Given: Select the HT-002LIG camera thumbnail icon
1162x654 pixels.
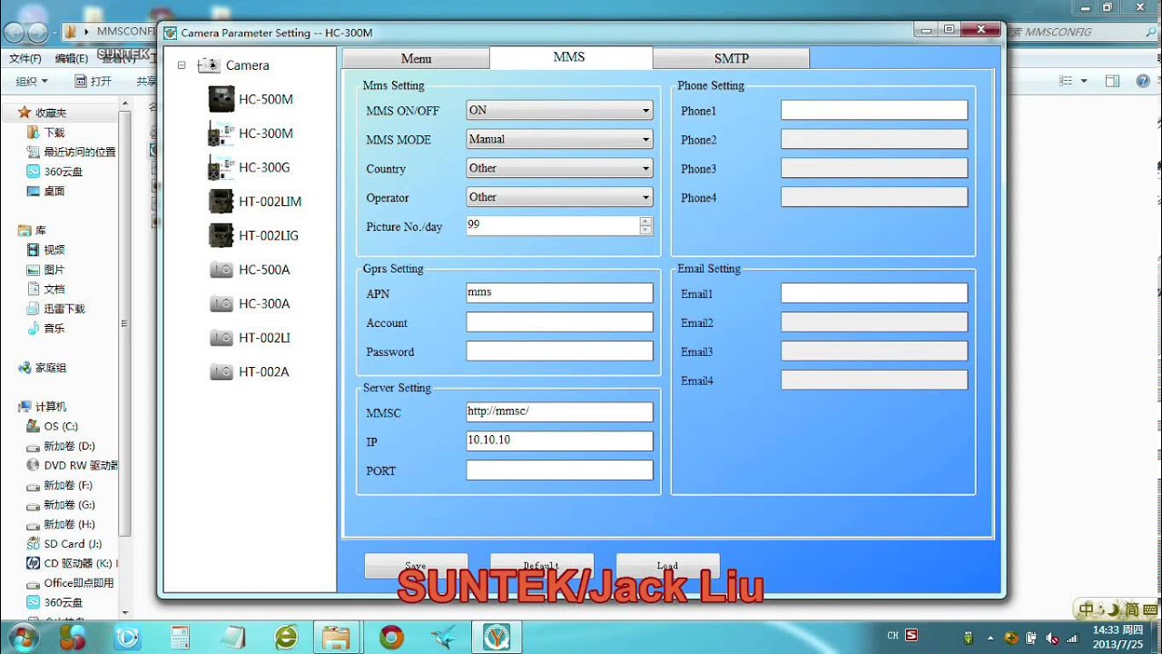Looking at the screenshot, I should click(x=221, y=235).
